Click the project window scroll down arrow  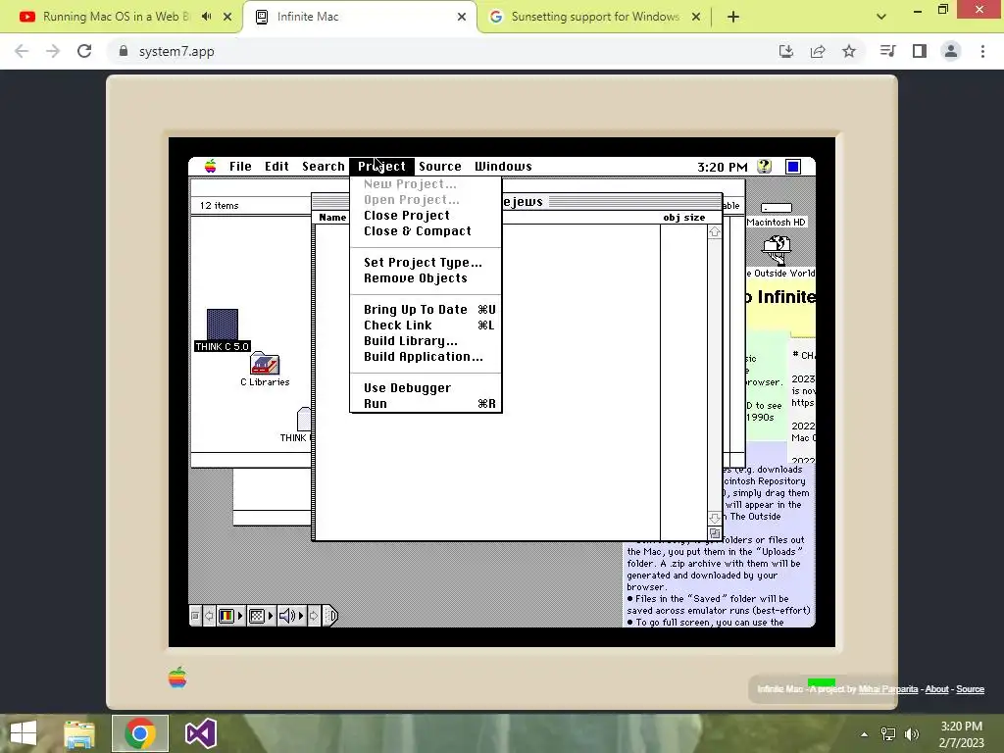click(x=715, y=518)
